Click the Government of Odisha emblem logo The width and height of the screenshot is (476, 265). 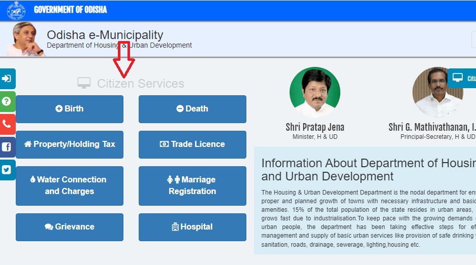(16, 10)
